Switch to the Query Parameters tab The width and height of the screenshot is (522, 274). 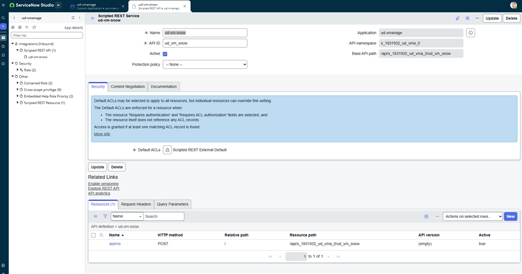point(172,204)
